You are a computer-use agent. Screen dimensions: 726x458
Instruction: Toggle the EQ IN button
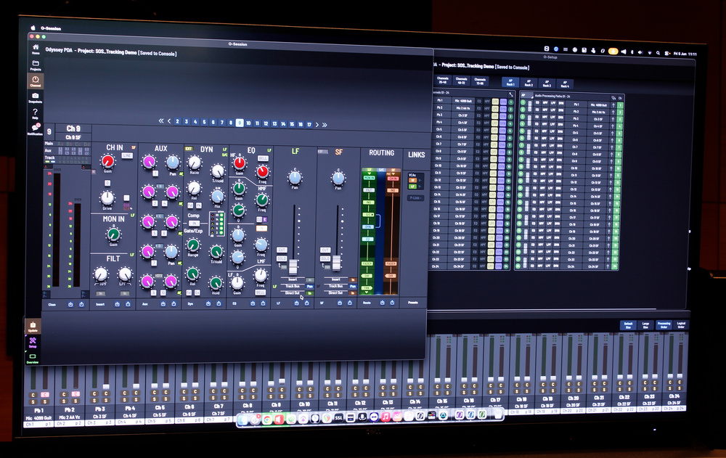[x=262, y=228]
